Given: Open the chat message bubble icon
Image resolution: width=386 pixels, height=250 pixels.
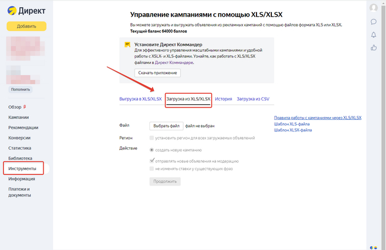Looking at the screenshot, I should click(x=373, y=22).
